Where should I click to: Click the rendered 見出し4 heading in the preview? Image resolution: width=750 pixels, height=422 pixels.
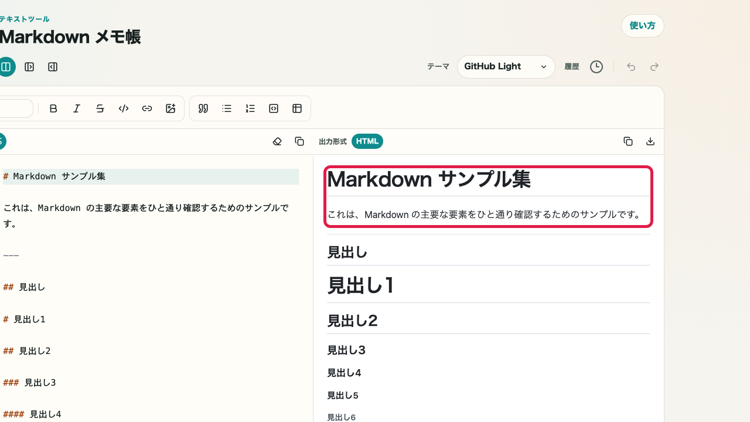(344, 373)
